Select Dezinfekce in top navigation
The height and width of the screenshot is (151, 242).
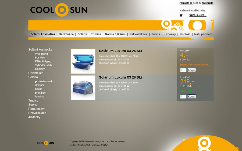(66, 34)
